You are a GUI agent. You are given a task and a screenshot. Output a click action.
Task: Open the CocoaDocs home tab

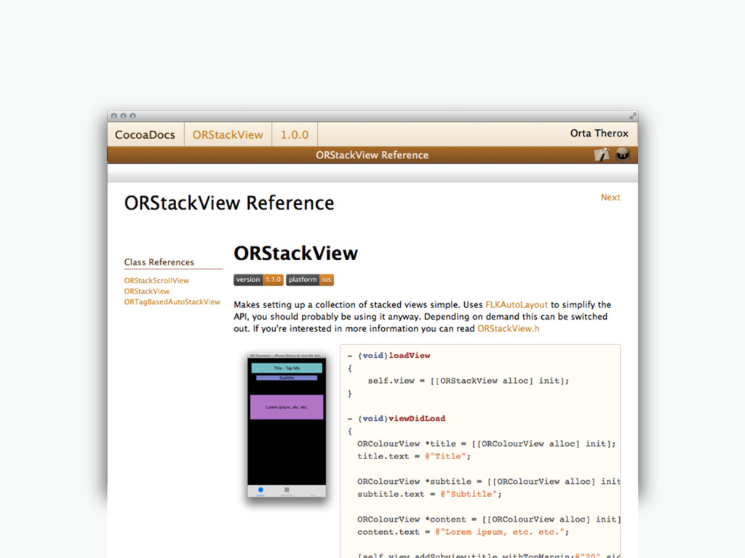point(145,134)
